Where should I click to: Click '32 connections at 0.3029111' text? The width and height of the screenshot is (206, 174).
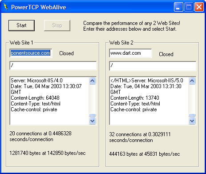point(140,134)
